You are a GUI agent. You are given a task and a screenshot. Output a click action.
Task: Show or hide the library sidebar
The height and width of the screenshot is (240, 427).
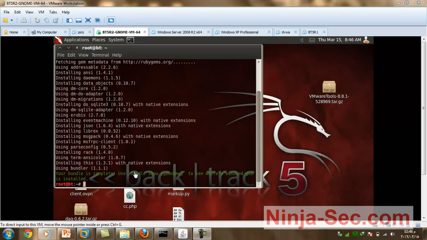coord(69,20)
